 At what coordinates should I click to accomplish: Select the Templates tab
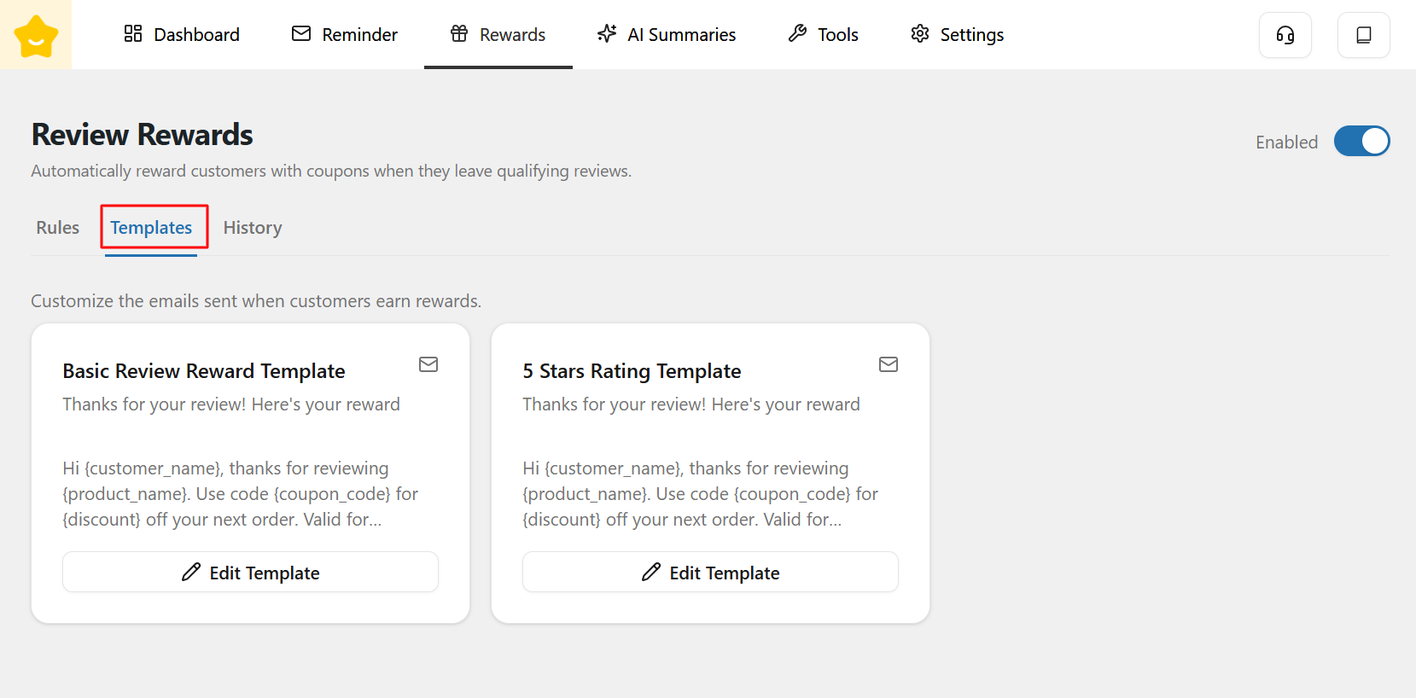(151, 228)
